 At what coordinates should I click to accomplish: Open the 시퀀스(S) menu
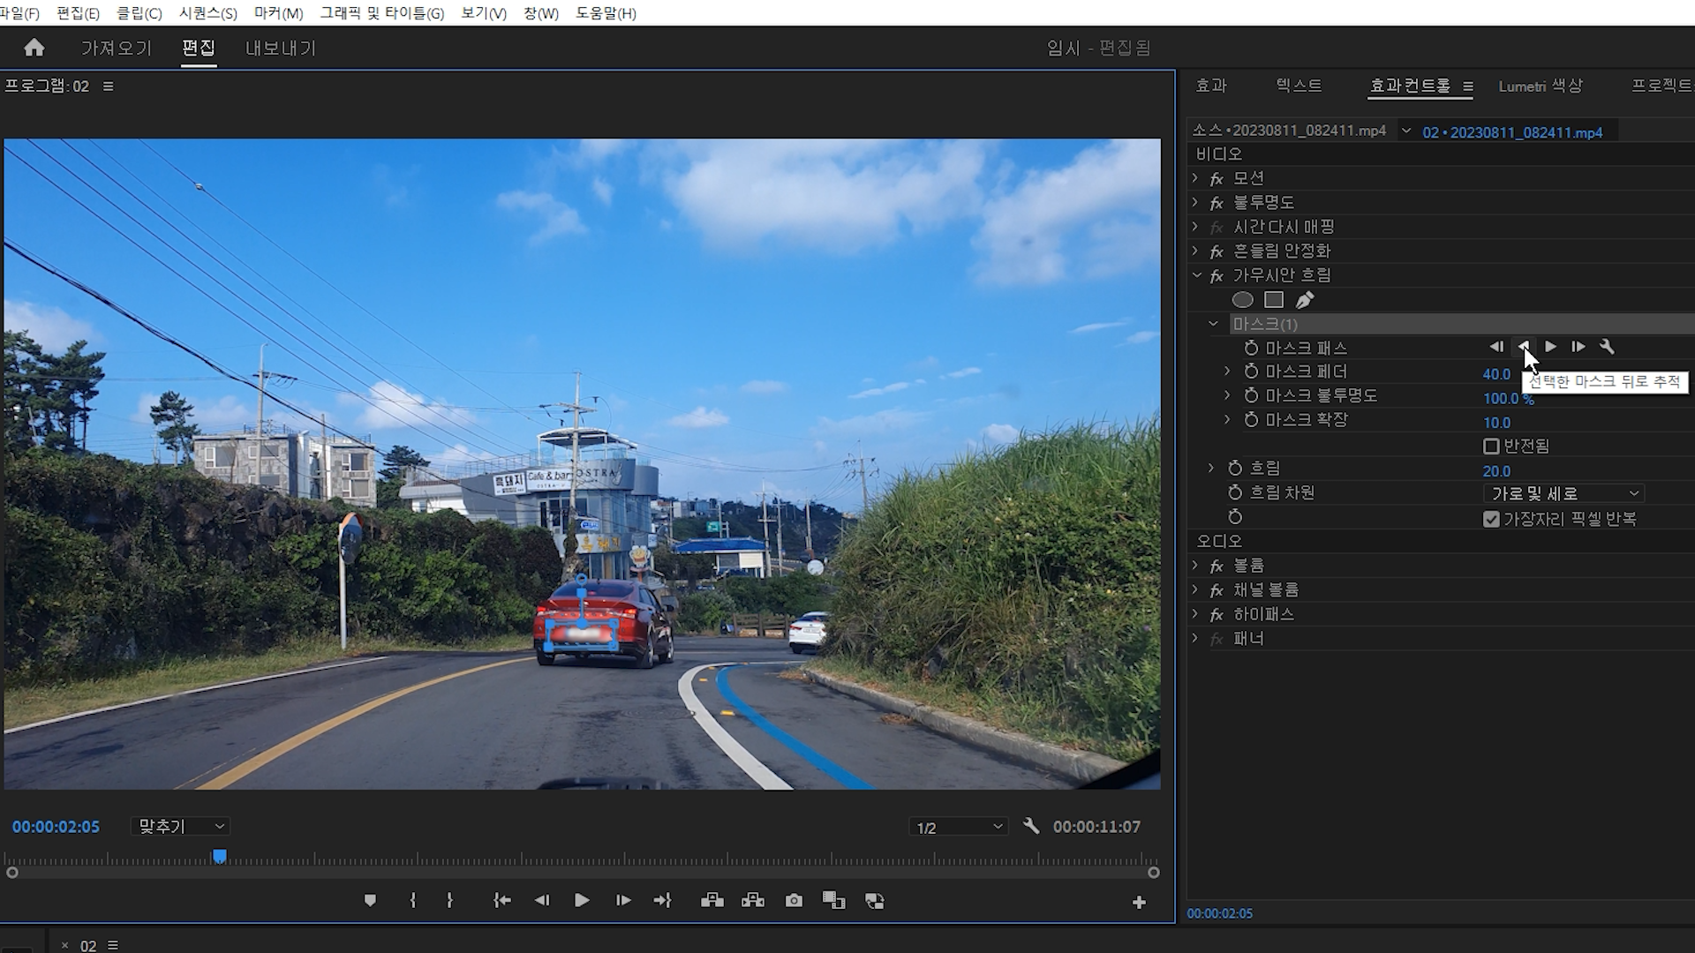[207, 13]
